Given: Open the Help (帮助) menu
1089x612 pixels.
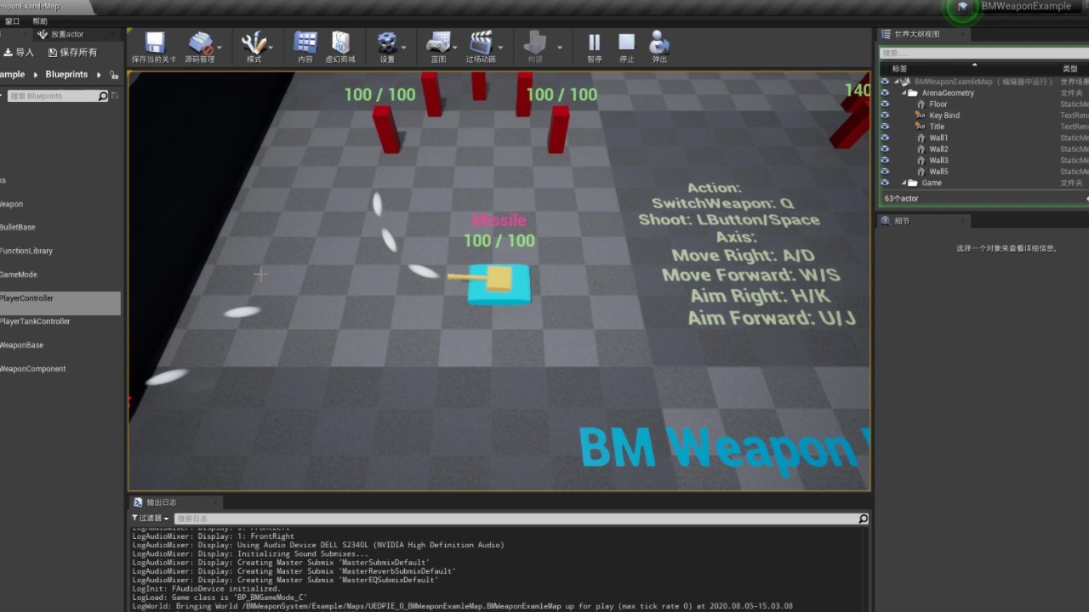Looking at the screenshot, I should click(x=40, y=21).
